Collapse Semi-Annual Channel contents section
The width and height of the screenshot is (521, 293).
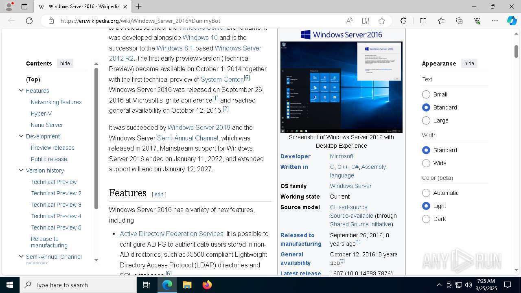[21, 256]
